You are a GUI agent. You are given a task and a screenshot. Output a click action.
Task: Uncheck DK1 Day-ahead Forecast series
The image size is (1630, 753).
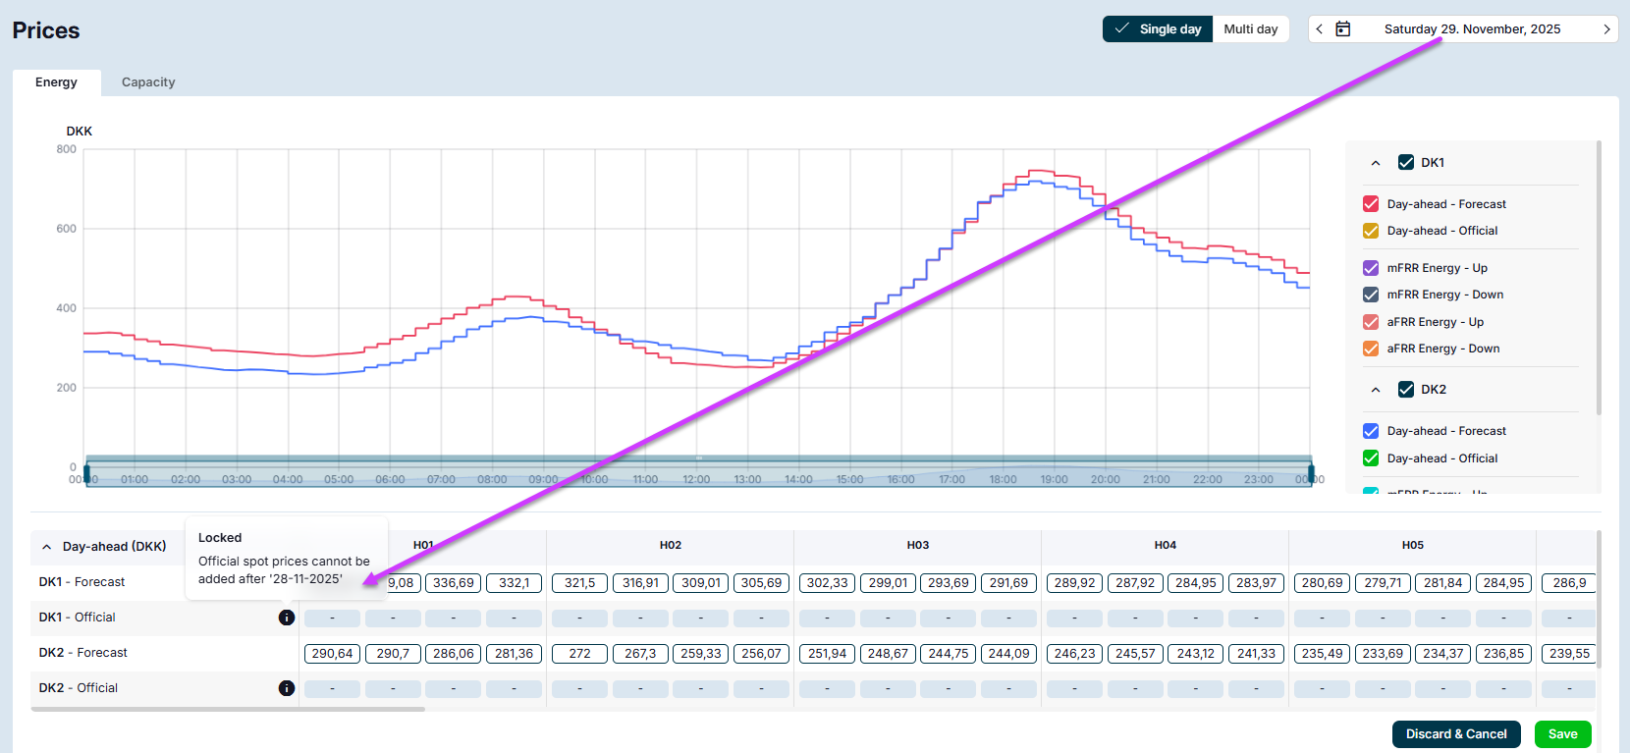(1371, 204)
